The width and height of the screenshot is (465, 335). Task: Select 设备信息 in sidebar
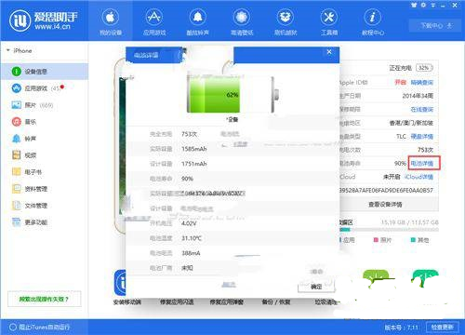click(x=44, y=72)
